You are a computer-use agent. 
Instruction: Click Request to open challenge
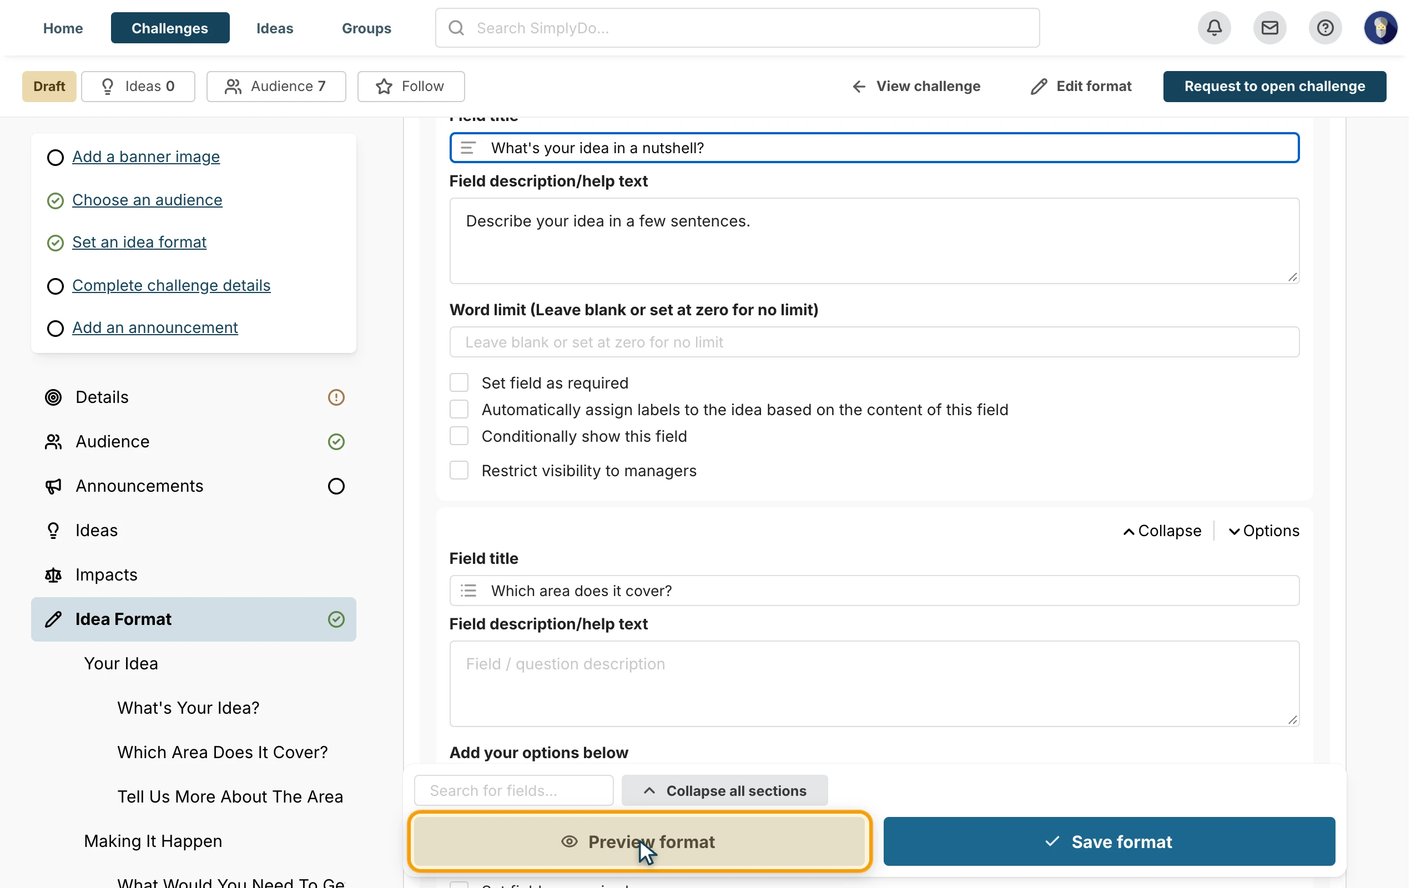(1274, 87)
